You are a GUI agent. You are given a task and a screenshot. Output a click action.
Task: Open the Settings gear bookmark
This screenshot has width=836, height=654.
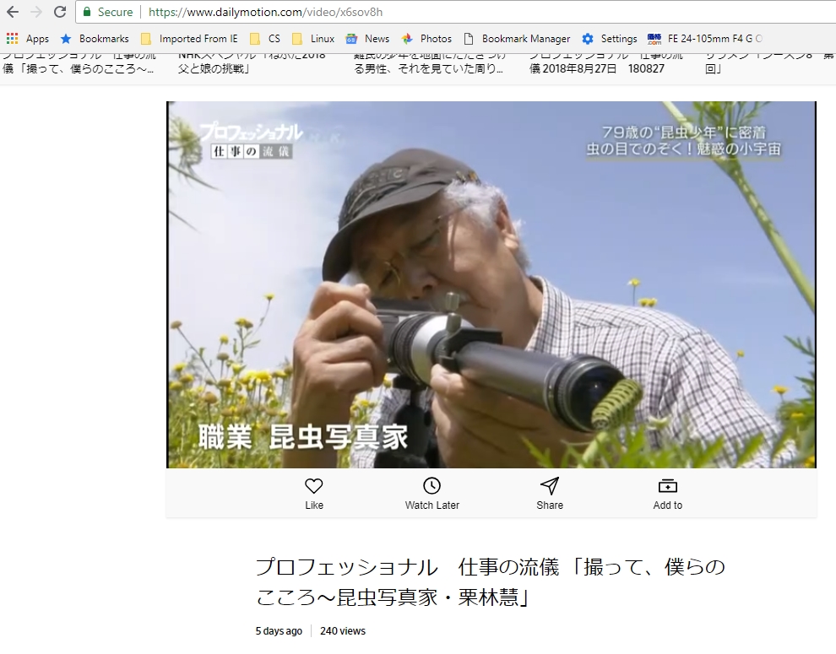pos(610,38)
